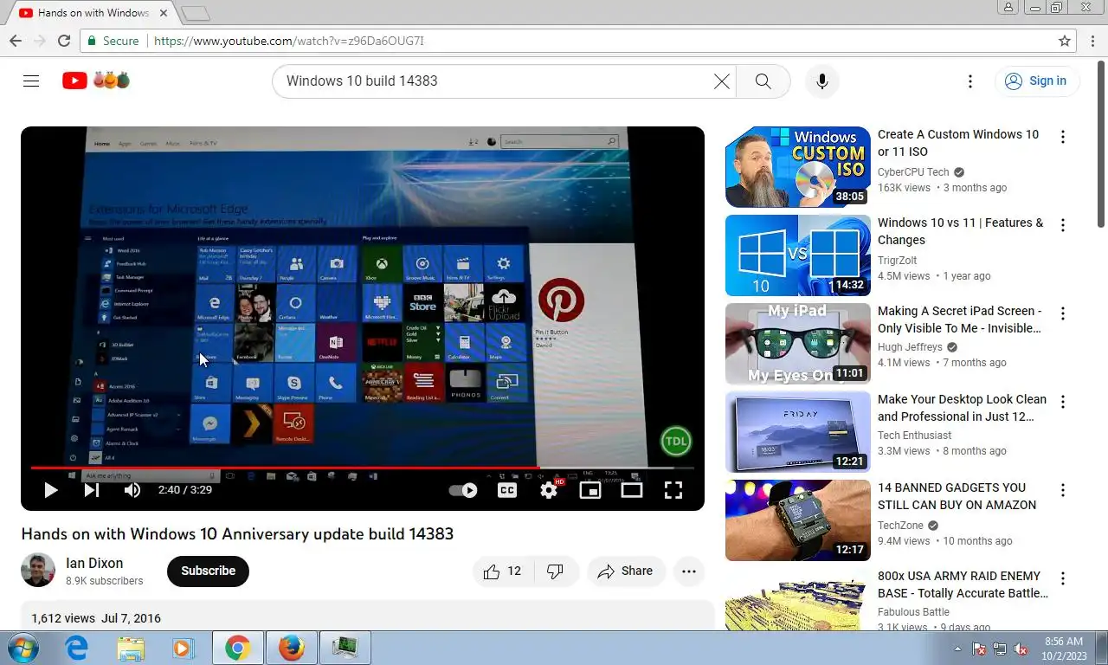Screen dimensions: 1108x665
Task: Open YouTube settings three-dot menu
Action: click(970, 81)
